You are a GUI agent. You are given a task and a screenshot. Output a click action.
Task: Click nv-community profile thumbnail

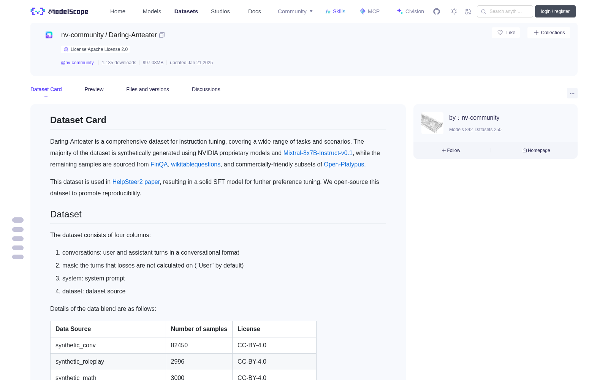pos(432,123)
